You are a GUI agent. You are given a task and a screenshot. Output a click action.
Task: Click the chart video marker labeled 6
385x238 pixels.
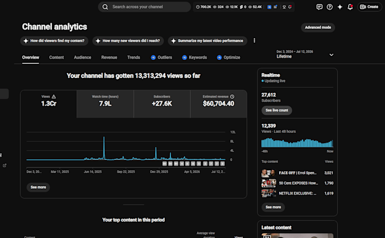point(187,163)
